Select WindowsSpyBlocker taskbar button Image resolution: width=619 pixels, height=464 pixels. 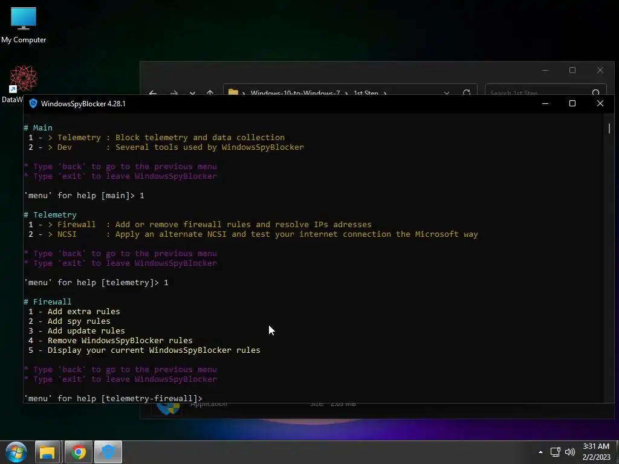(x=108, y=452)
